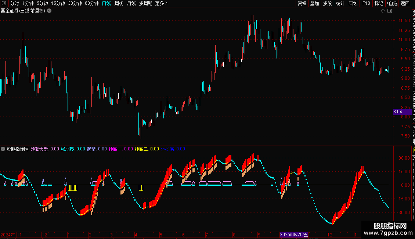Select the 15分钟 period
The image size is (415, 239).
click(x=58, y=3)
